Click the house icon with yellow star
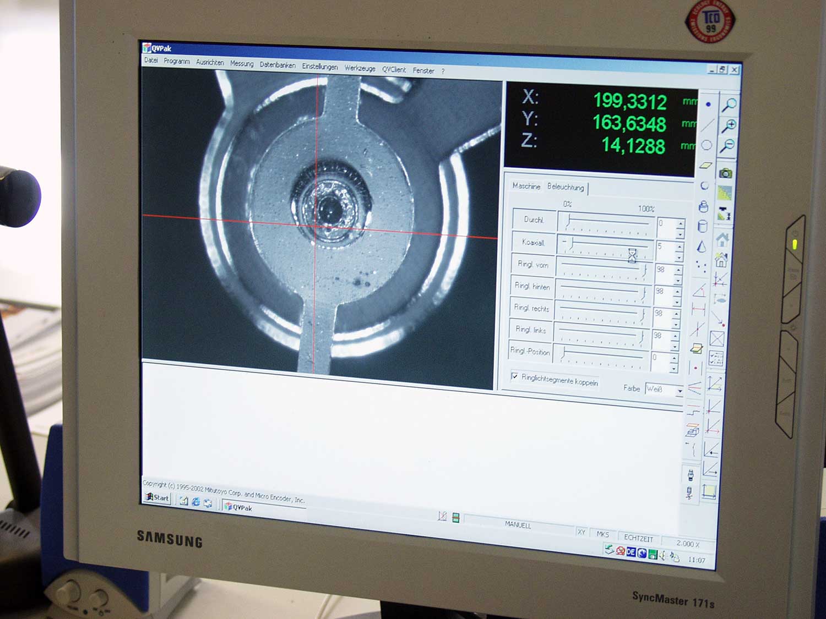Screen dimensions: 826x619 point(721,260)
